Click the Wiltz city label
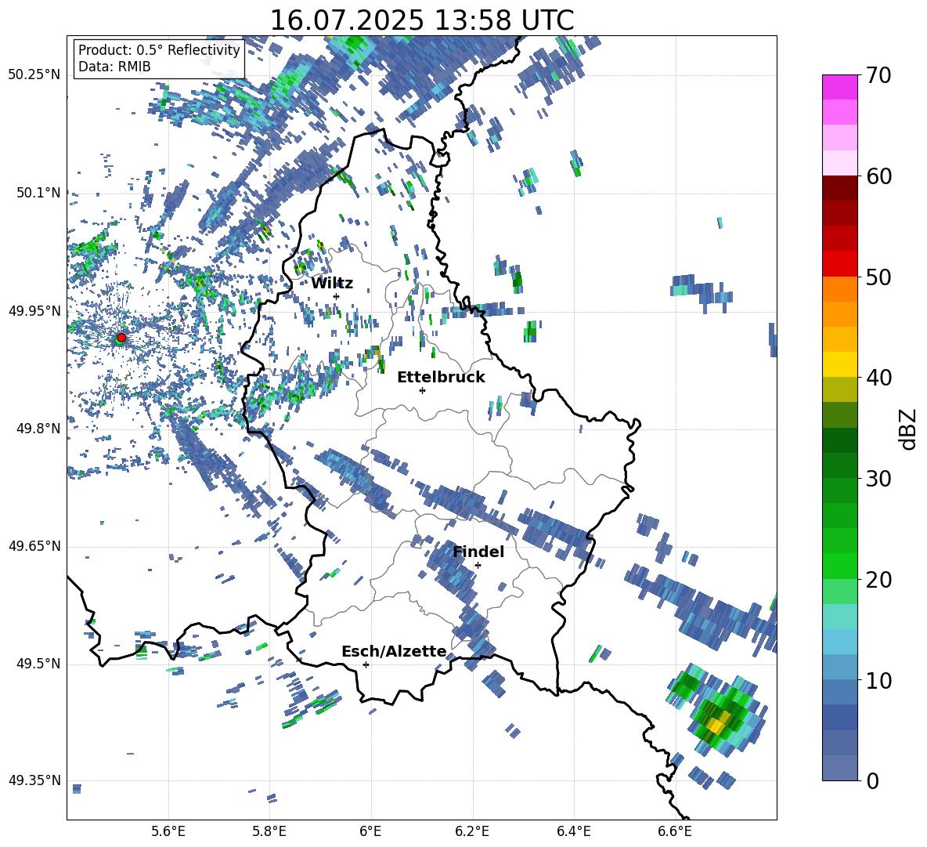This screenshot has width=927, height=847. pyautogui.click(x=332, y=284)
